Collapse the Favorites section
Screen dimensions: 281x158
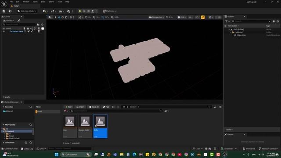4,107
